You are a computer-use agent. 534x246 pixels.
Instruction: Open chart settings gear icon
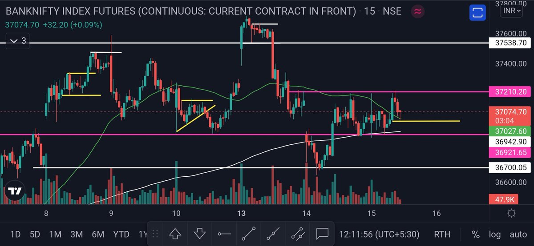click(512, 214)
